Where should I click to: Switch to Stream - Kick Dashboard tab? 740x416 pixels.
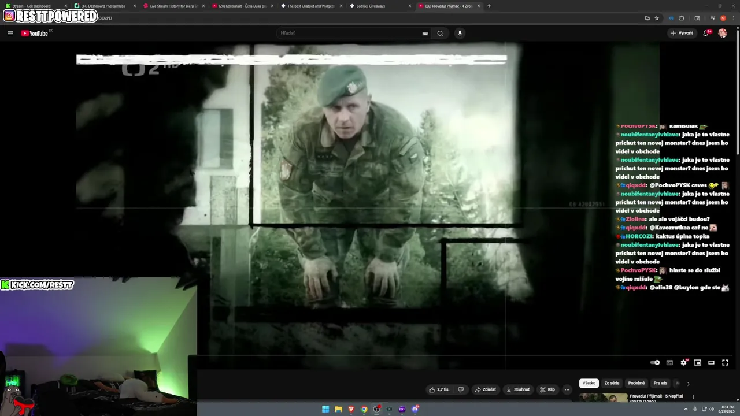point(35,6)
